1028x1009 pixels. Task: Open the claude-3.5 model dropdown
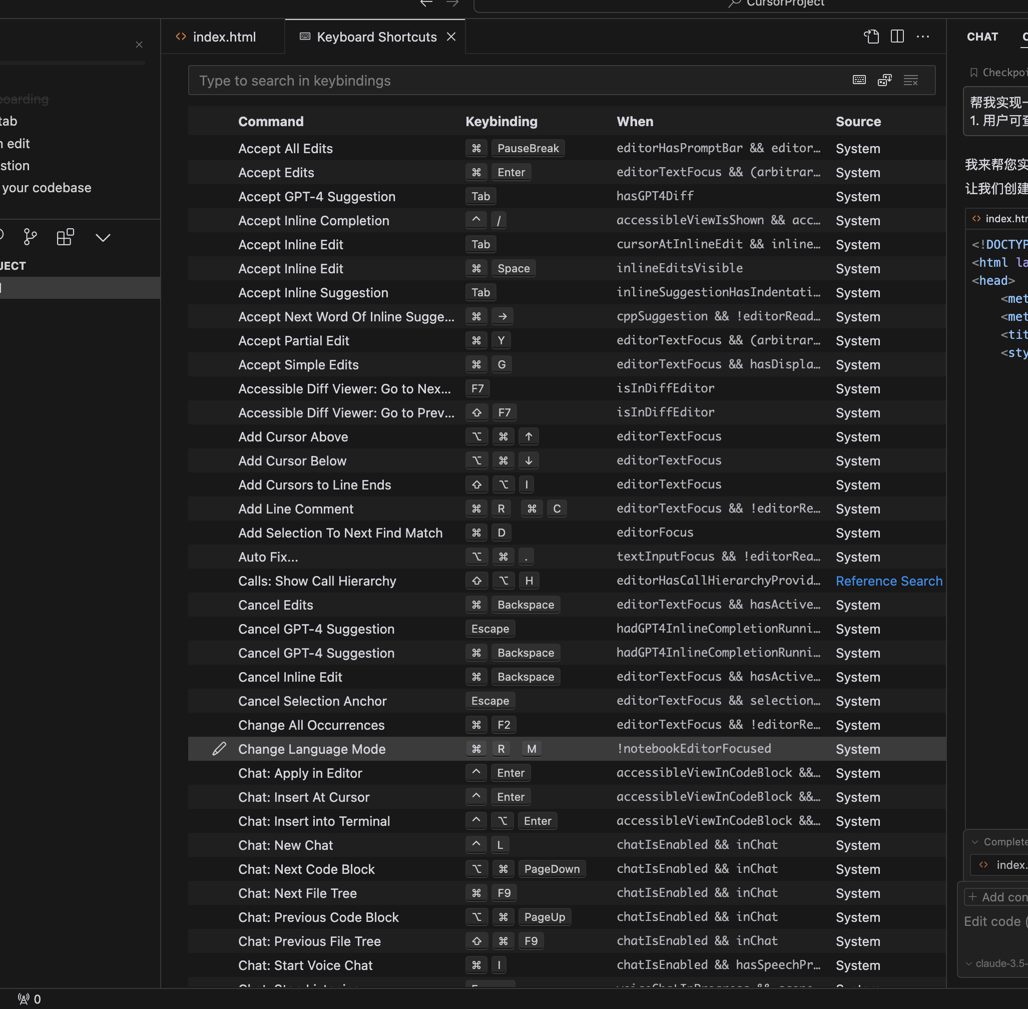[996, 963]
